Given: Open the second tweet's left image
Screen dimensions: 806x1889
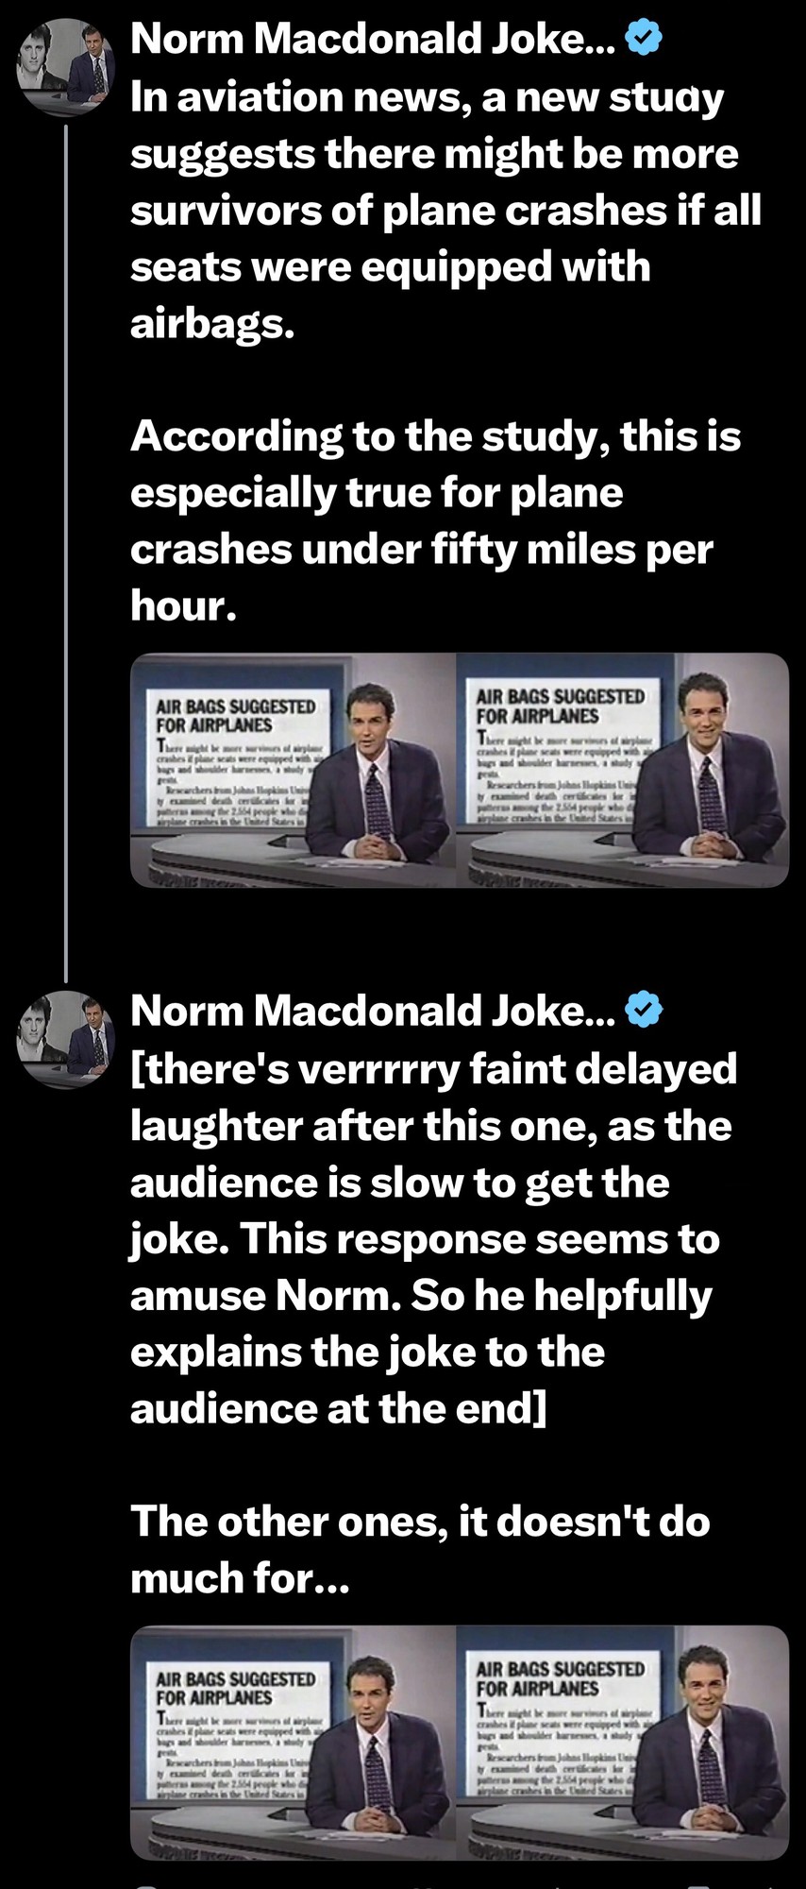Looking at the screenshot, I should (293, 1742).
